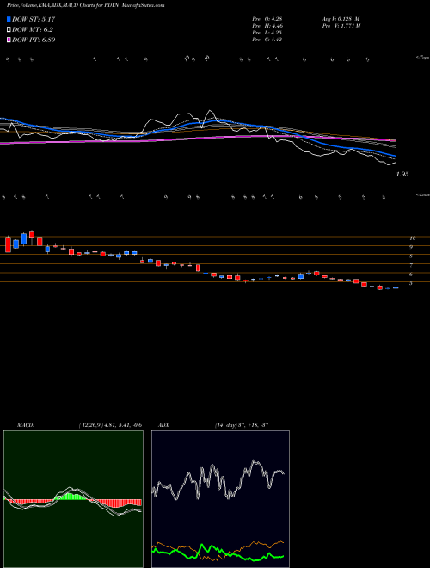Viewport: 430px width, 568px height.
Task: Select the 'DOW ST: 5.17' legend text
Action: coord(34,19)
